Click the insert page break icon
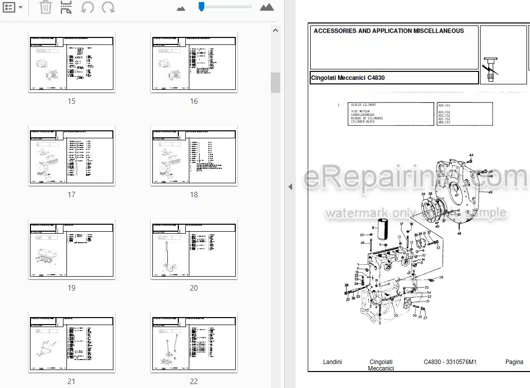Screen dimensions: 530x388 [x=66, y=7]
